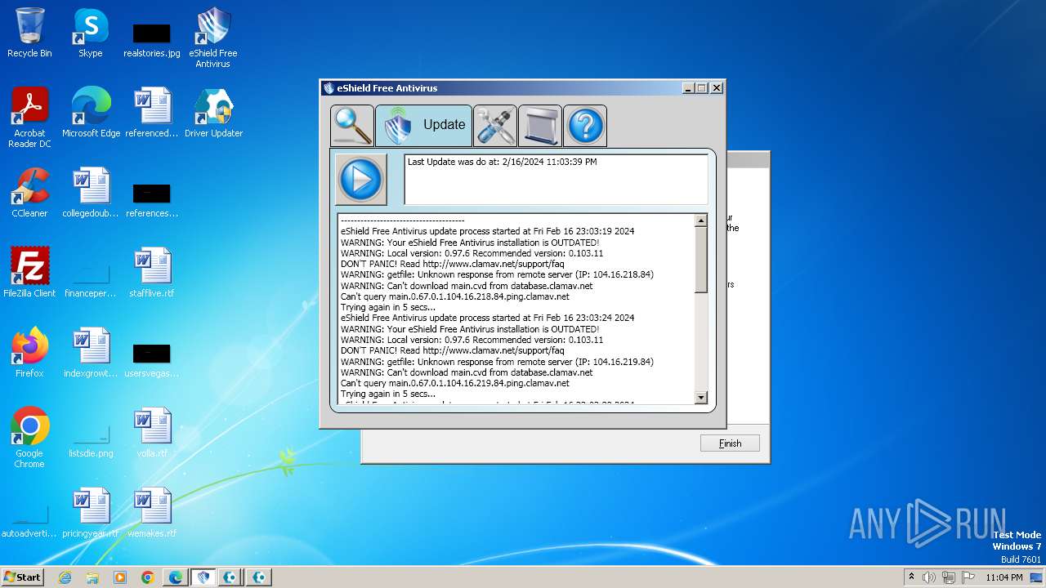Viewport: 1046px width, 588px height.
Task: Open the tab with the gray box icon
Action: 540,126
